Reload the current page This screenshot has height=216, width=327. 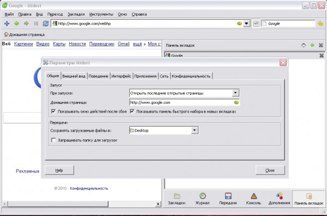(x=45, y=23)
